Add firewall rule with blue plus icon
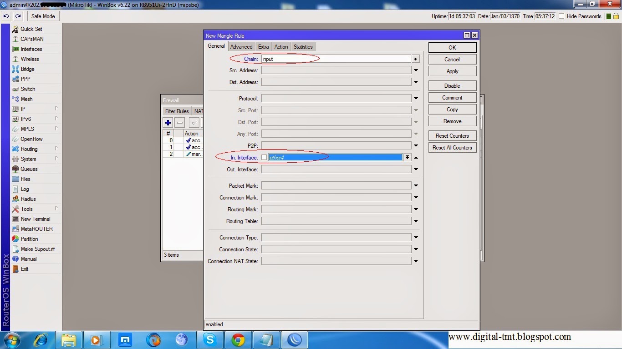This screenshot has width=622, height=349. pos(168,123)
